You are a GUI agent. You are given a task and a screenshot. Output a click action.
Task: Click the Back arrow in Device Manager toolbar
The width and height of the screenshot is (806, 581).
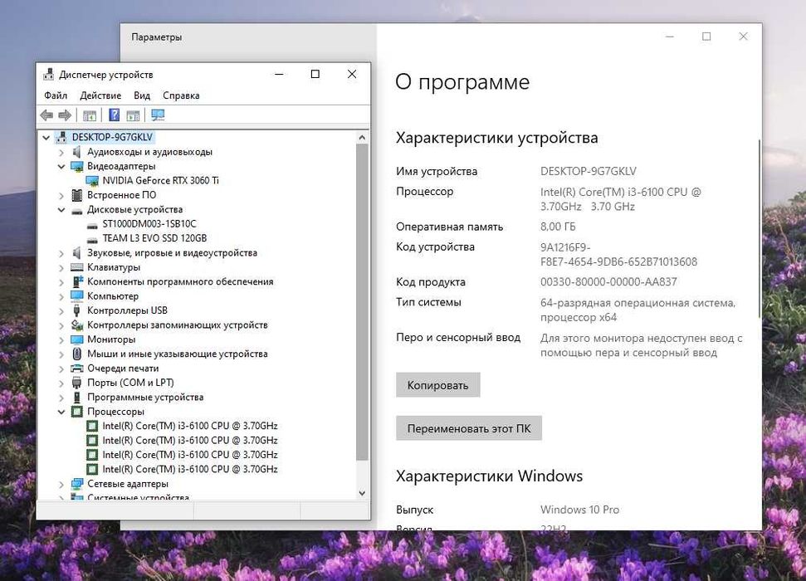pos(46,115)
